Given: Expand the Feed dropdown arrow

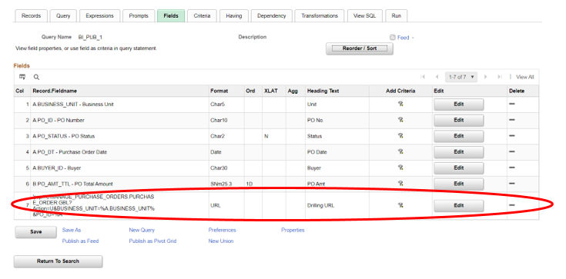Looking at the screenshot, I should click(413, 38).
